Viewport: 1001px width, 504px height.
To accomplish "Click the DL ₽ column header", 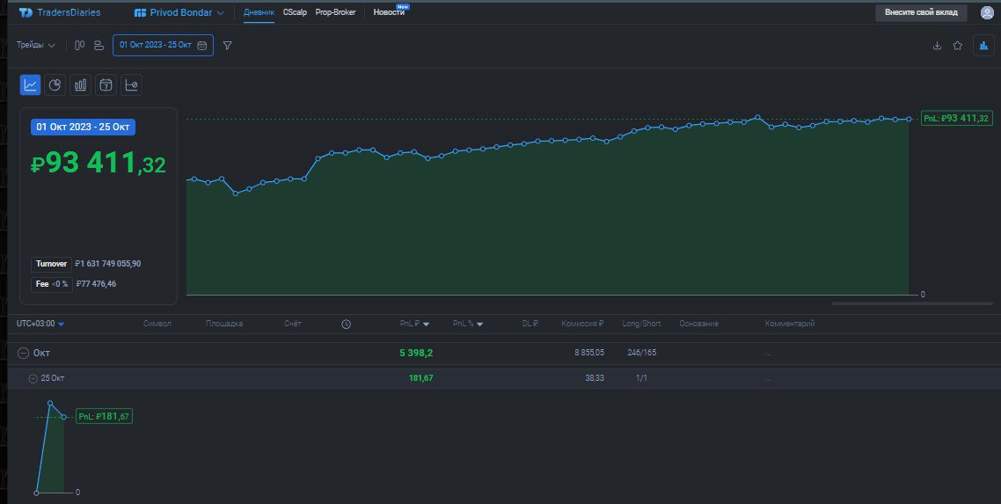I will 530,324.
